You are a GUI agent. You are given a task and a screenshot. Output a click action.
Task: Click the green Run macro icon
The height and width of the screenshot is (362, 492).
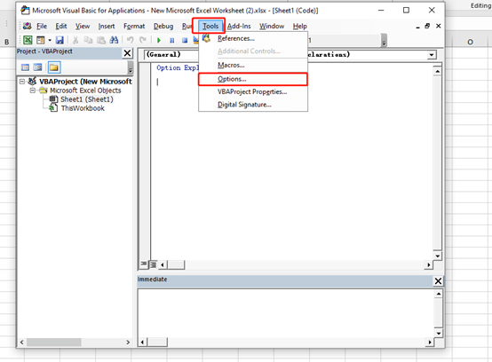pos(159,40)
